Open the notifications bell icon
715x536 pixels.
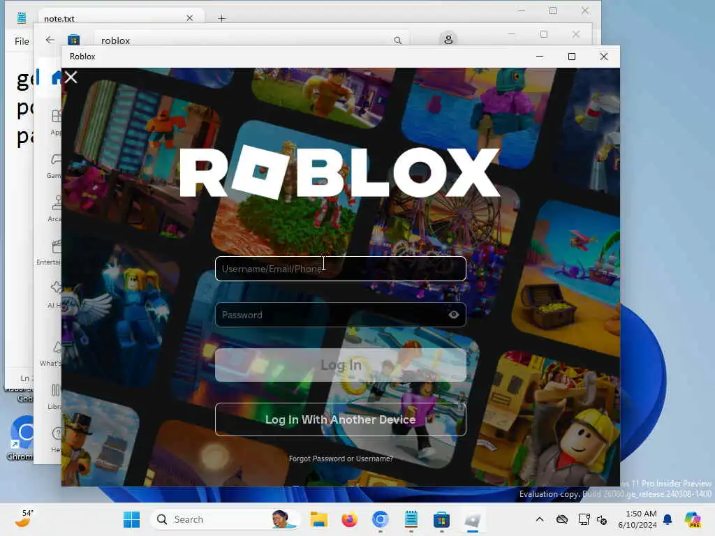click(668, 519)
